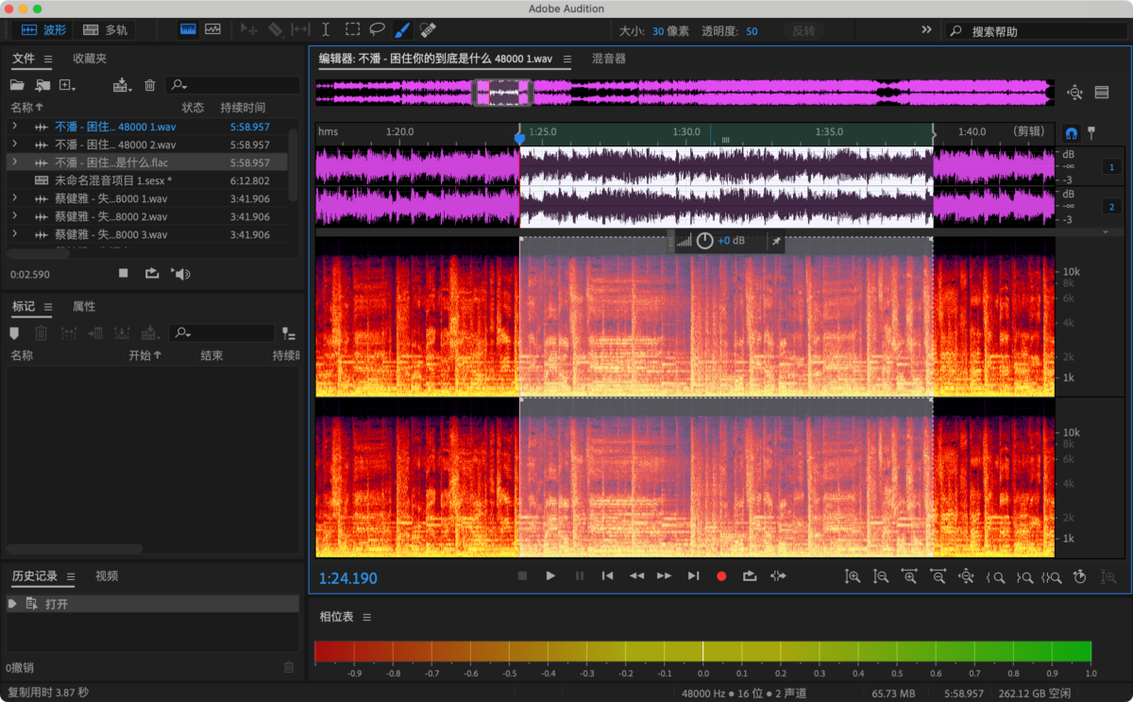The height and width of the screenshot is (702, 1133).
Task: Select the Move tool in toolbar
Action: pyautogui.click(x=249, y=29)
